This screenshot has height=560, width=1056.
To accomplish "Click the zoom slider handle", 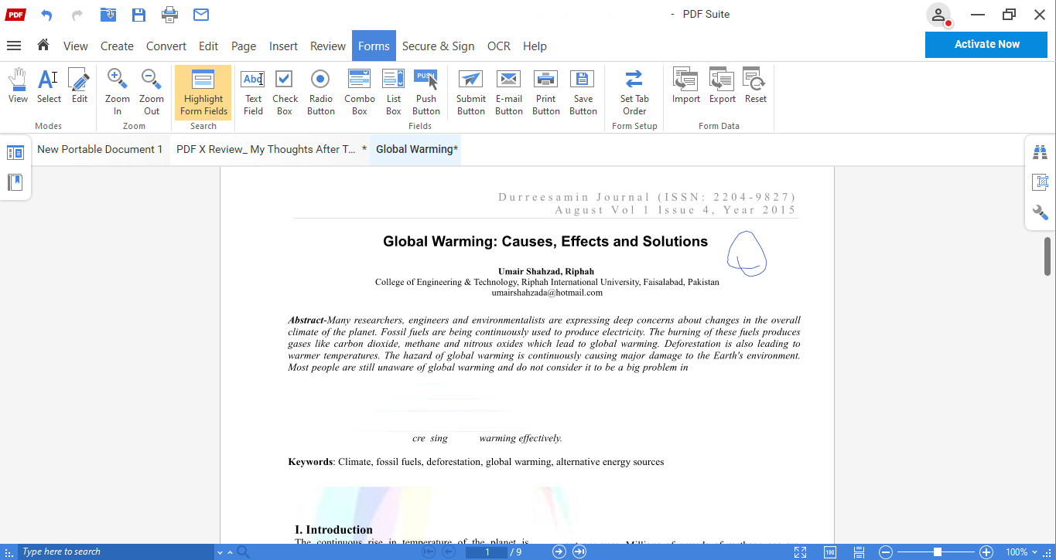I will 938,552.
